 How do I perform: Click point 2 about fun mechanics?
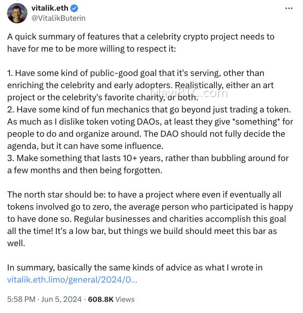pyautogui.click(x=150, y=128)
